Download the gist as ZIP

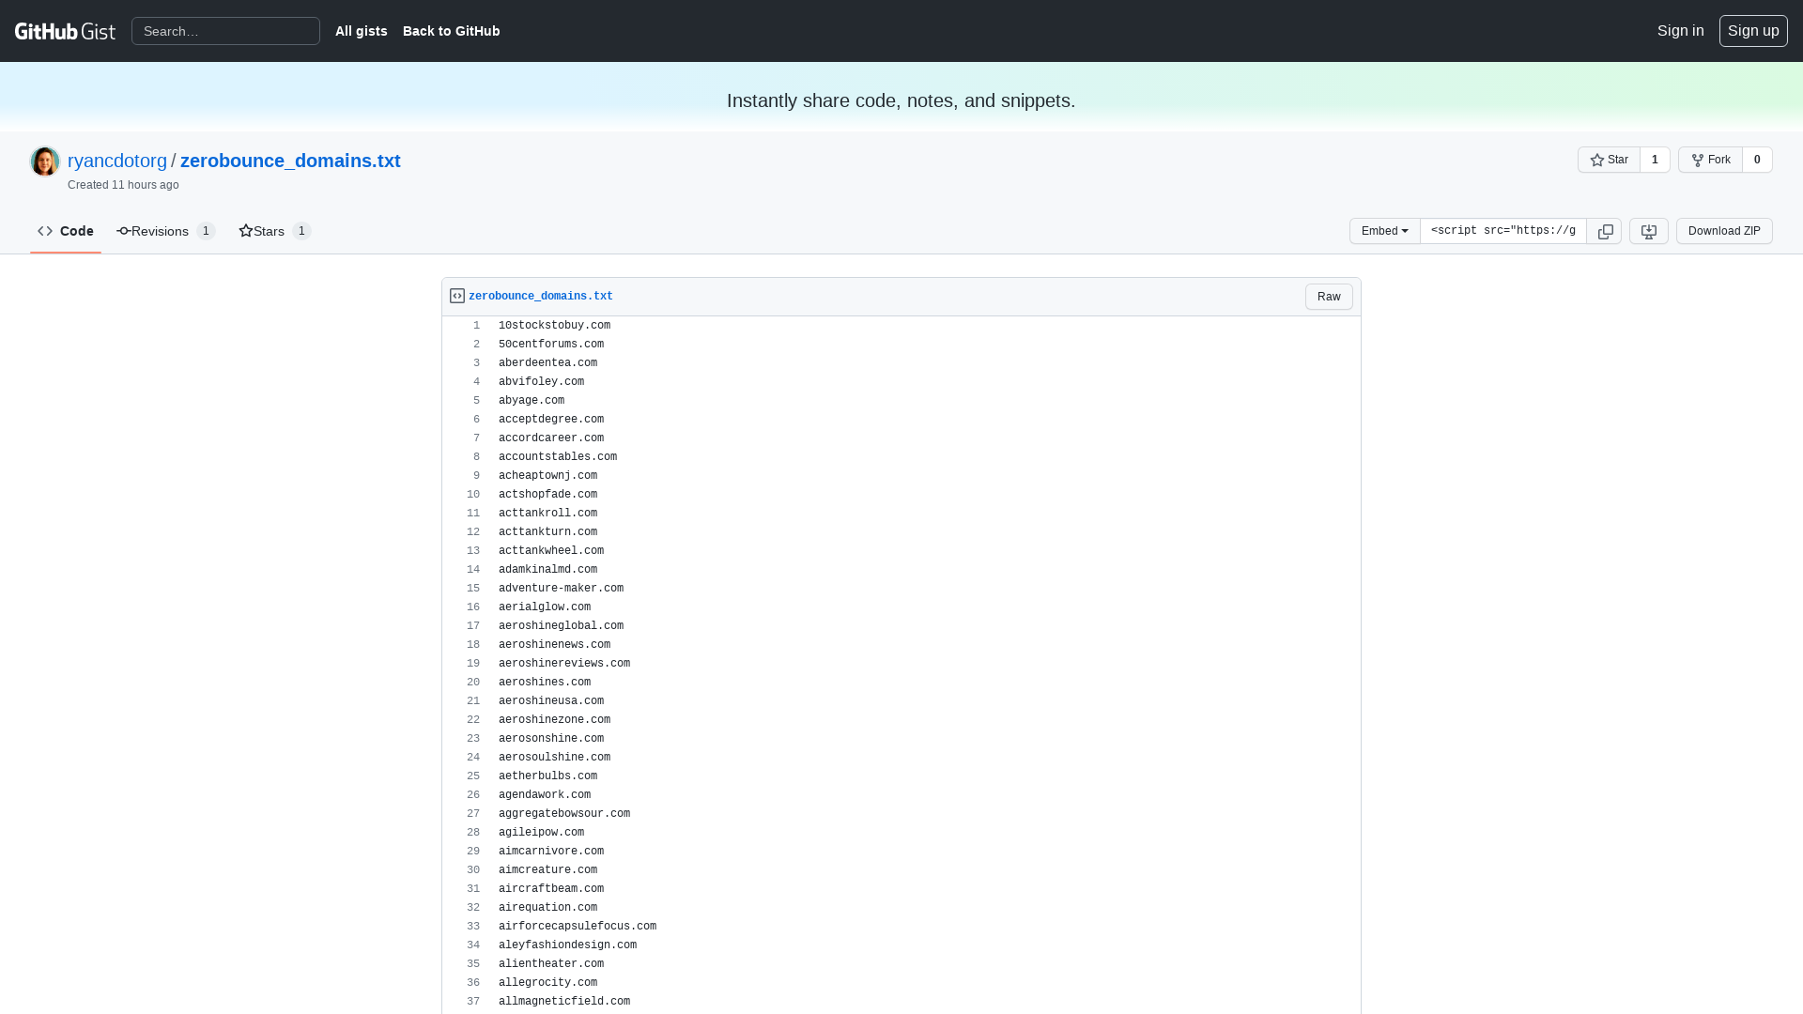point(1723,231)
